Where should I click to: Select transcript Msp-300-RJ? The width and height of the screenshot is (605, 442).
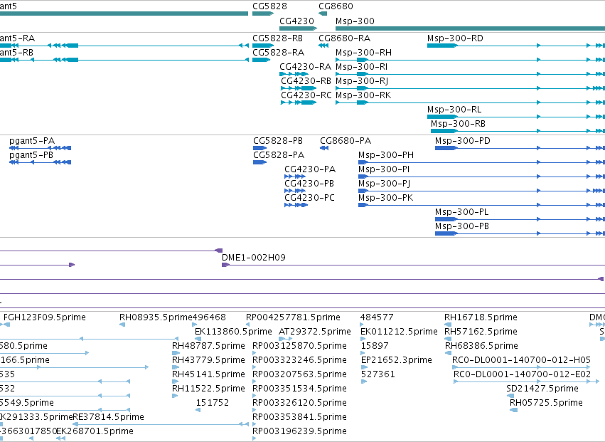(x=362, y=81)
